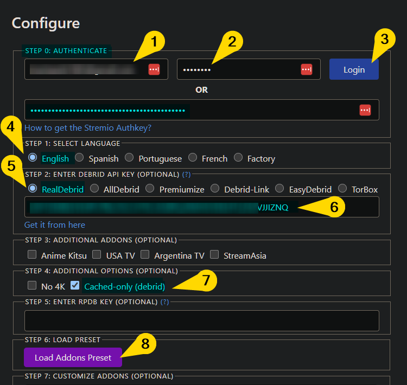Uncheck the Cached-only (debrid) checkbox

[x=75, y=285]
